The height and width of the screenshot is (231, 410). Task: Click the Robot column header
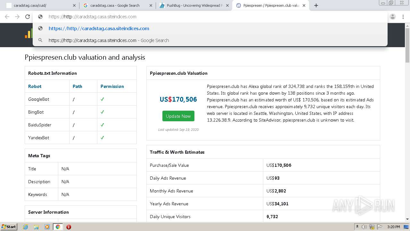pyautogui.click(x=35, y=86)
